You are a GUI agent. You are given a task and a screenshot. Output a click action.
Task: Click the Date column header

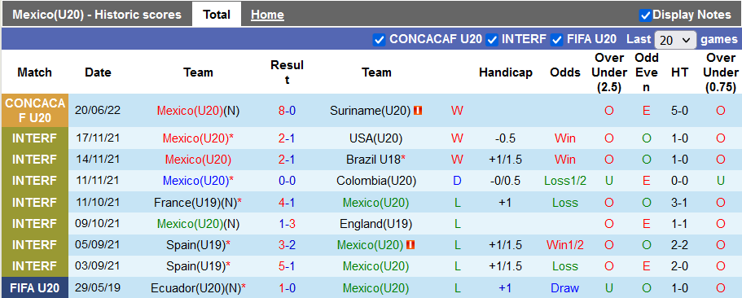coord(98,72)
